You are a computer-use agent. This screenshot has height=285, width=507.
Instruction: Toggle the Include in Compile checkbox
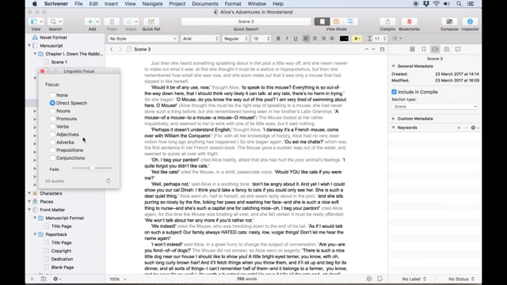click(394, 92)
